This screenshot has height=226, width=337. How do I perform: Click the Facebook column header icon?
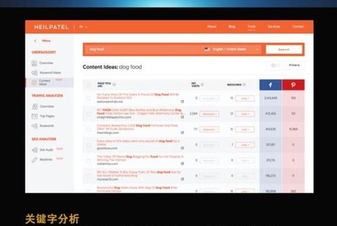[271, 85]
